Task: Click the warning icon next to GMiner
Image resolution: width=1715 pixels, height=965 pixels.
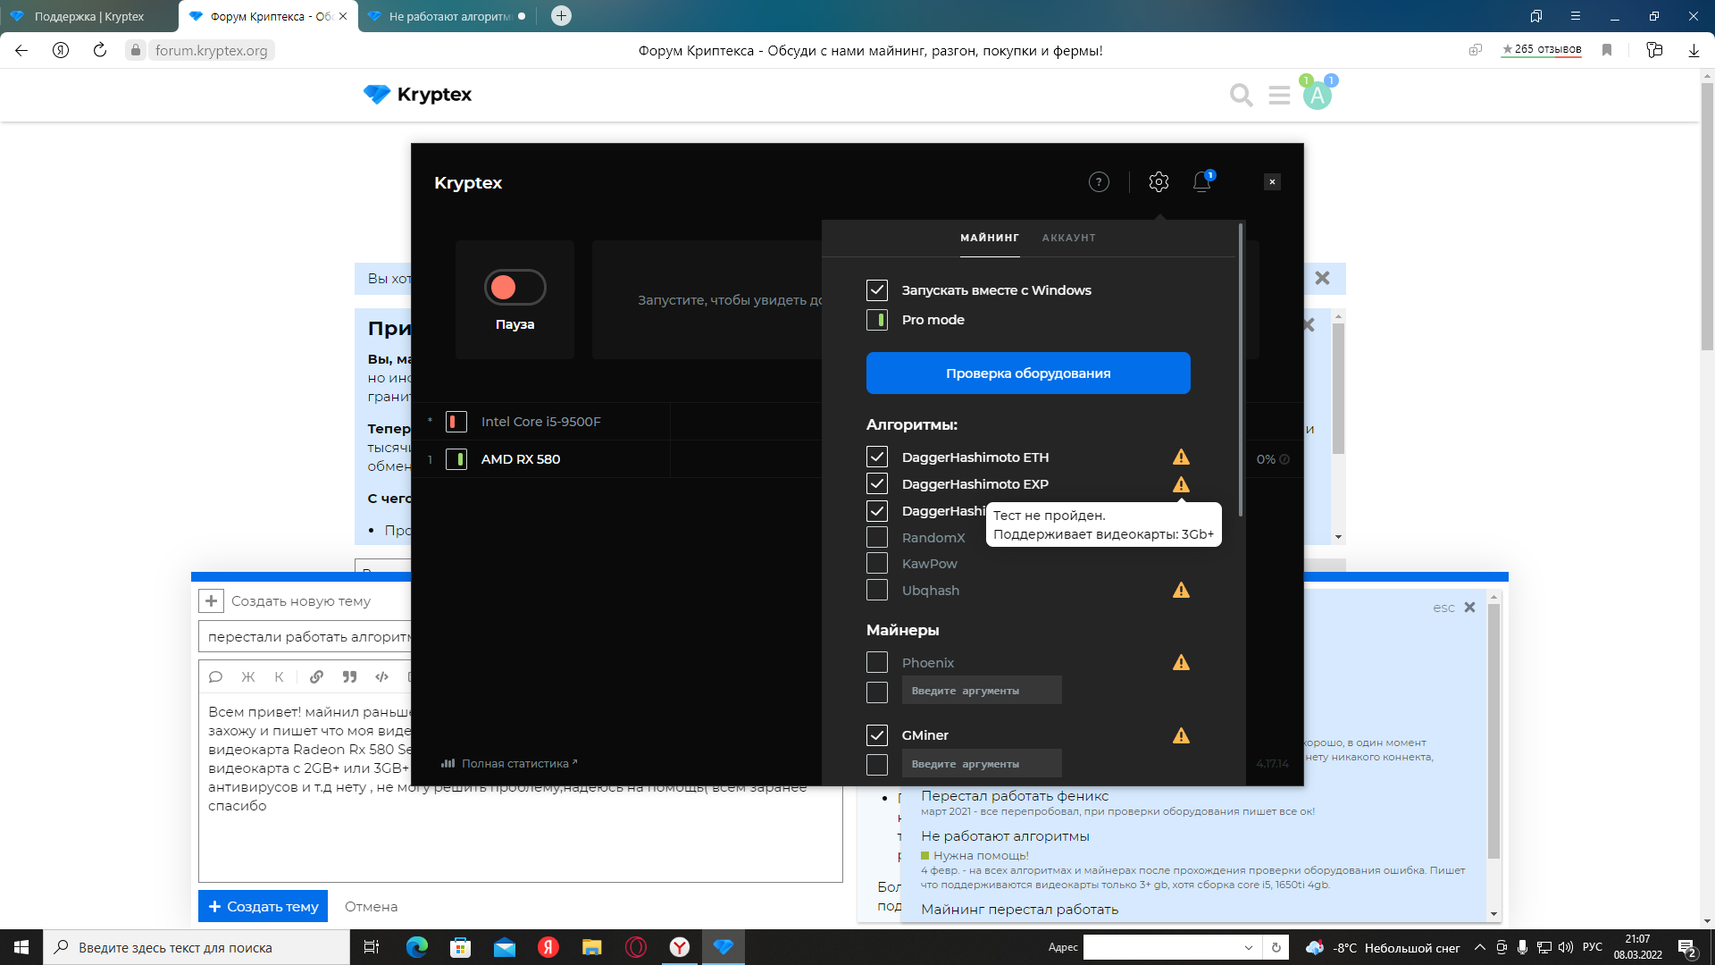Action: 1180,734
